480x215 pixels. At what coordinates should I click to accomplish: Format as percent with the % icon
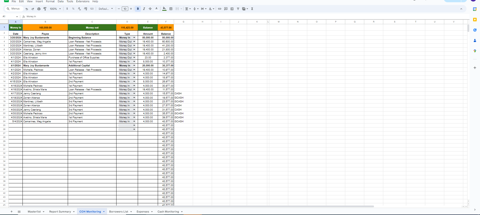[x=73, y=9]
